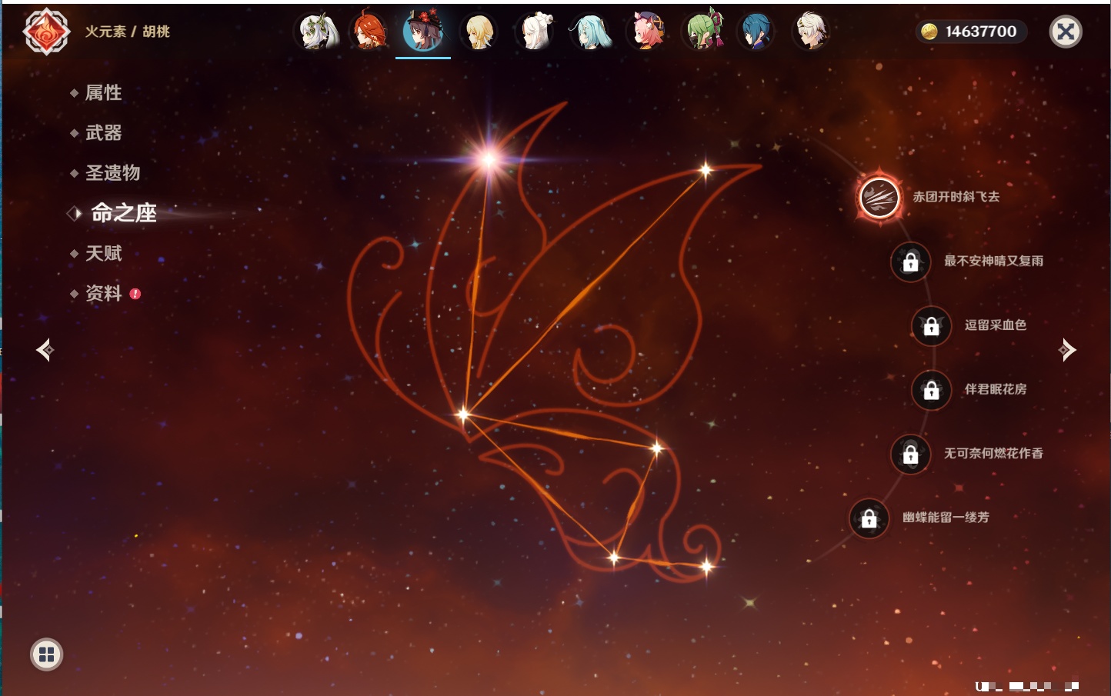View the activated constellation 赤团开时斜飞去
Viewport: 1111px width, 696px height.
pos(879,197)
